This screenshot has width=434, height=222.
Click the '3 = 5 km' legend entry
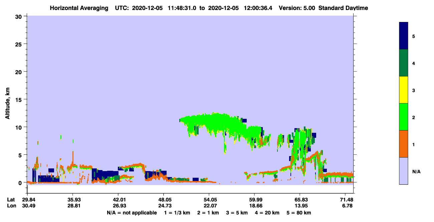[x=237, y=213]
